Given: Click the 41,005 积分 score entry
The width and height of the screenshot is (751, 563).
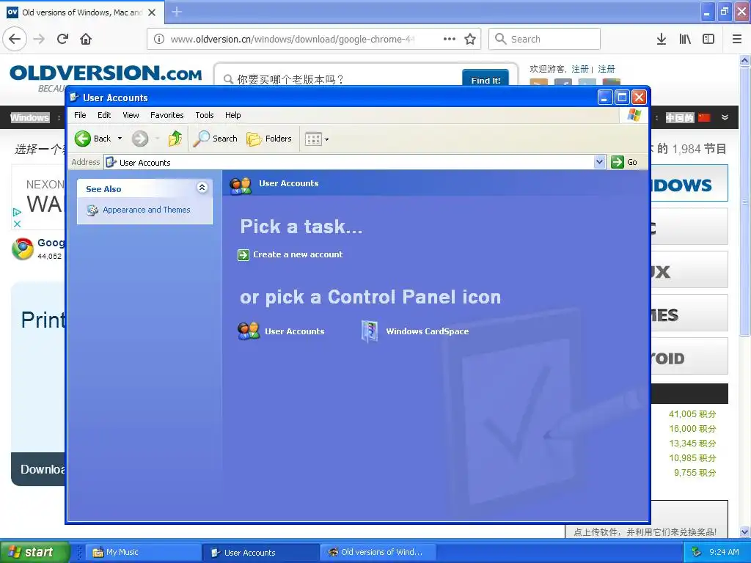Looking at the screenshot, I should (692, 414).
